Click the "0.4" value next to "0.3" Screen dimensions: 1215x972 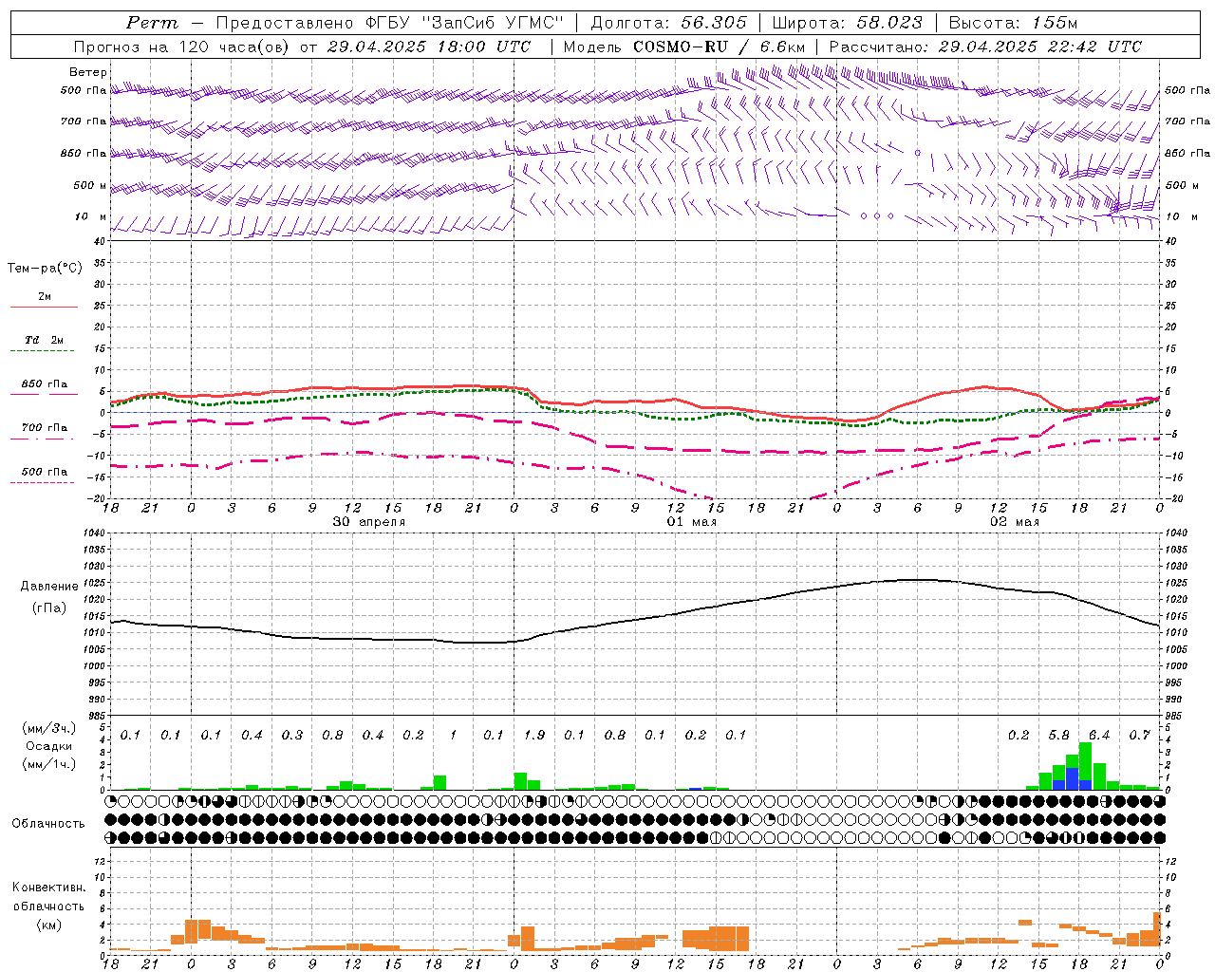[x=252, y=735]
